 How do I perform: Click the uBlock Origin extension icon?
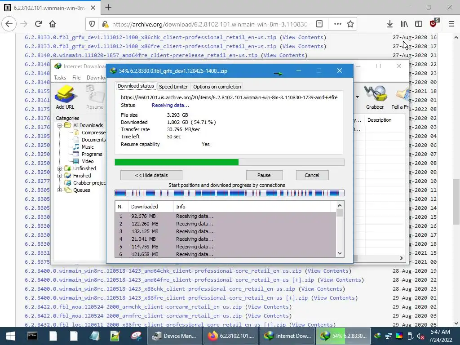pyautogui.click(x=434, y=23)
